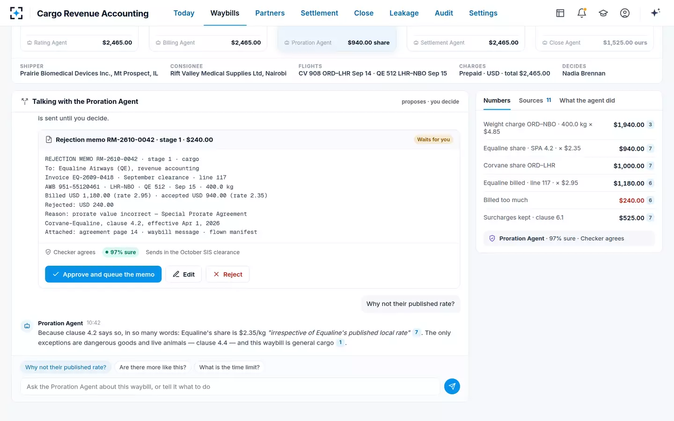Viewport: 674px width, 421px height.
Task: Open citation 7 after the quoted clause text
Action: pos(417,333)
